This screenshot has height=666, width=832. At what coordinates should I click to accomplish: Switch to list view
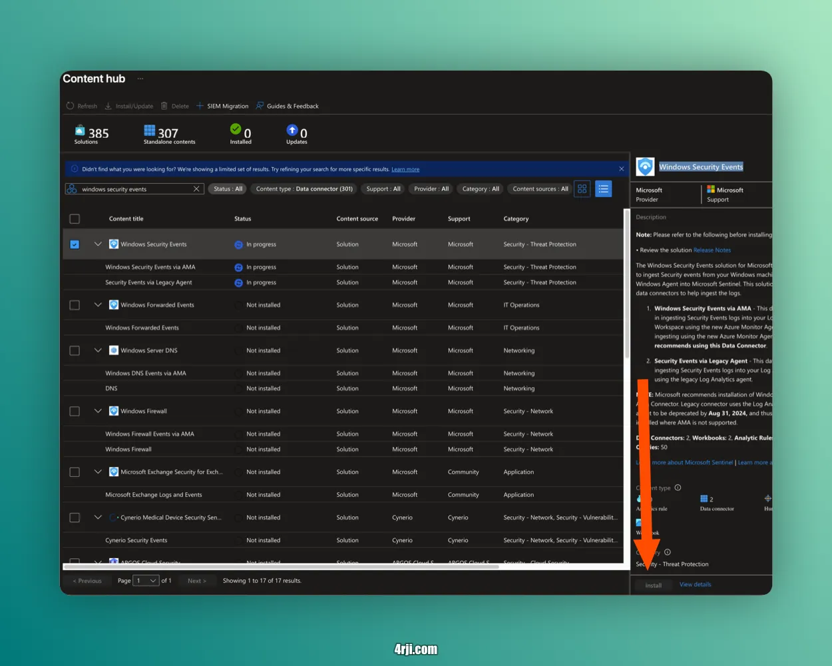tap(603, 189)
